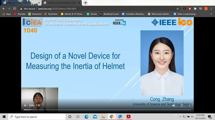Viewport: 215px width, 120px height.
Task: Open the Not secure site info warning
Action: (x=28, y=9)
